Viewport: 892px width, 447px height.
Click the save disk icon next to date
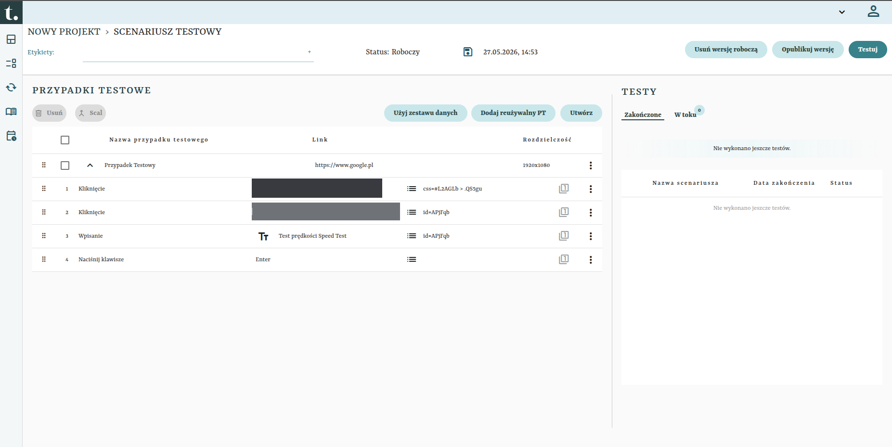click(468, 52)
